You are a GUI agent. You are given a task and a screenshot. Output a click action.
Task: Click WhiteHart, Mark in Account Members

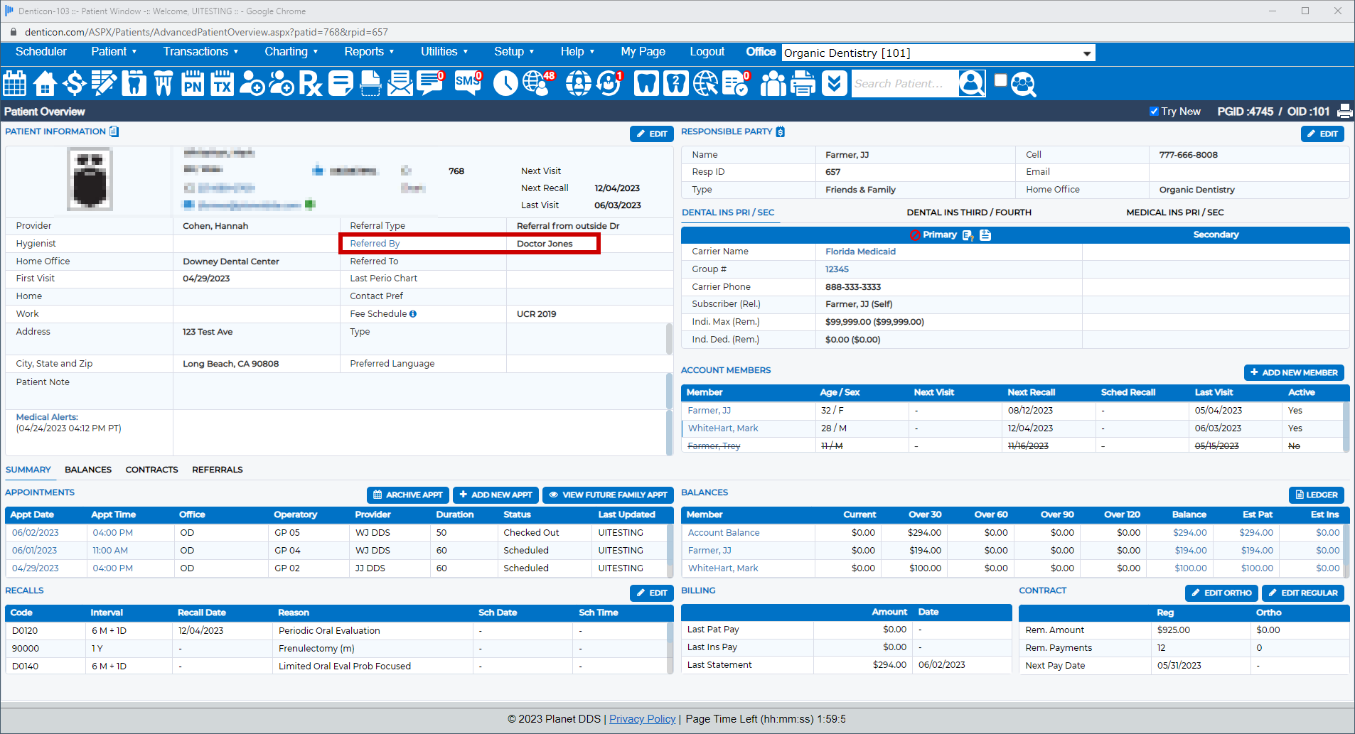[x=723, y=428]
